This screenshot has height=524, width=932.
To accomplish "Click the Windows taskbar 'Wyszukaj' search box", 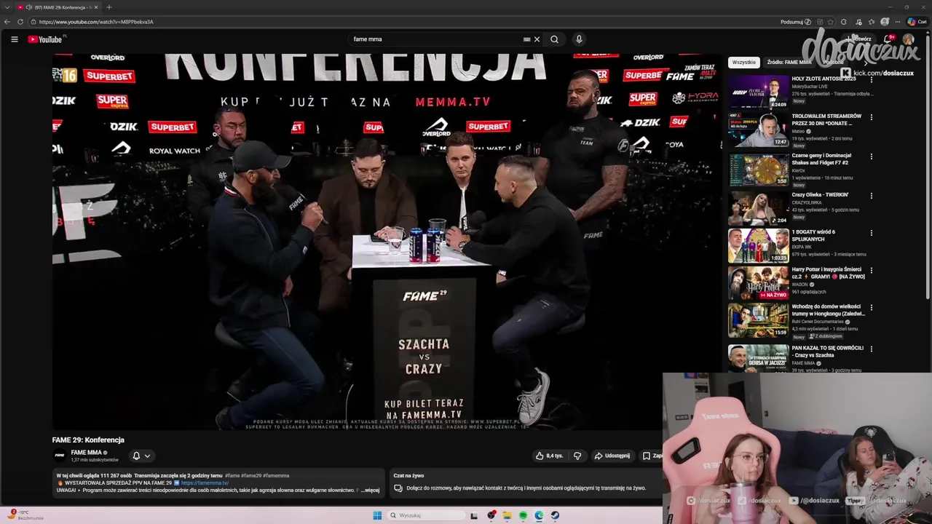I will pyautogui.click(x=426, y=515).
